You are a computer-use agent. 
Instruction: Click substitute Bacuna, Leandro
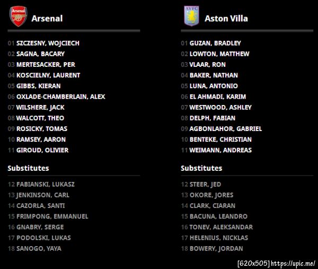point(218,216)
